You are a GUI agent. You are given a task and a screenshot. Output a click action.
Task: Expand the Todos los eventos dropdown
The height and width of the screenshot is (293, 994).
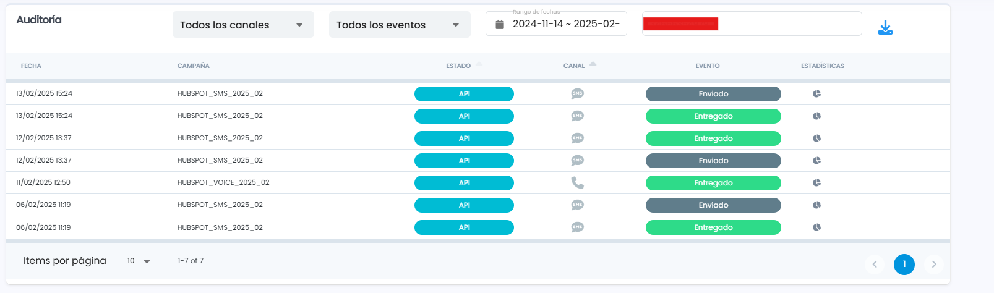400,25
